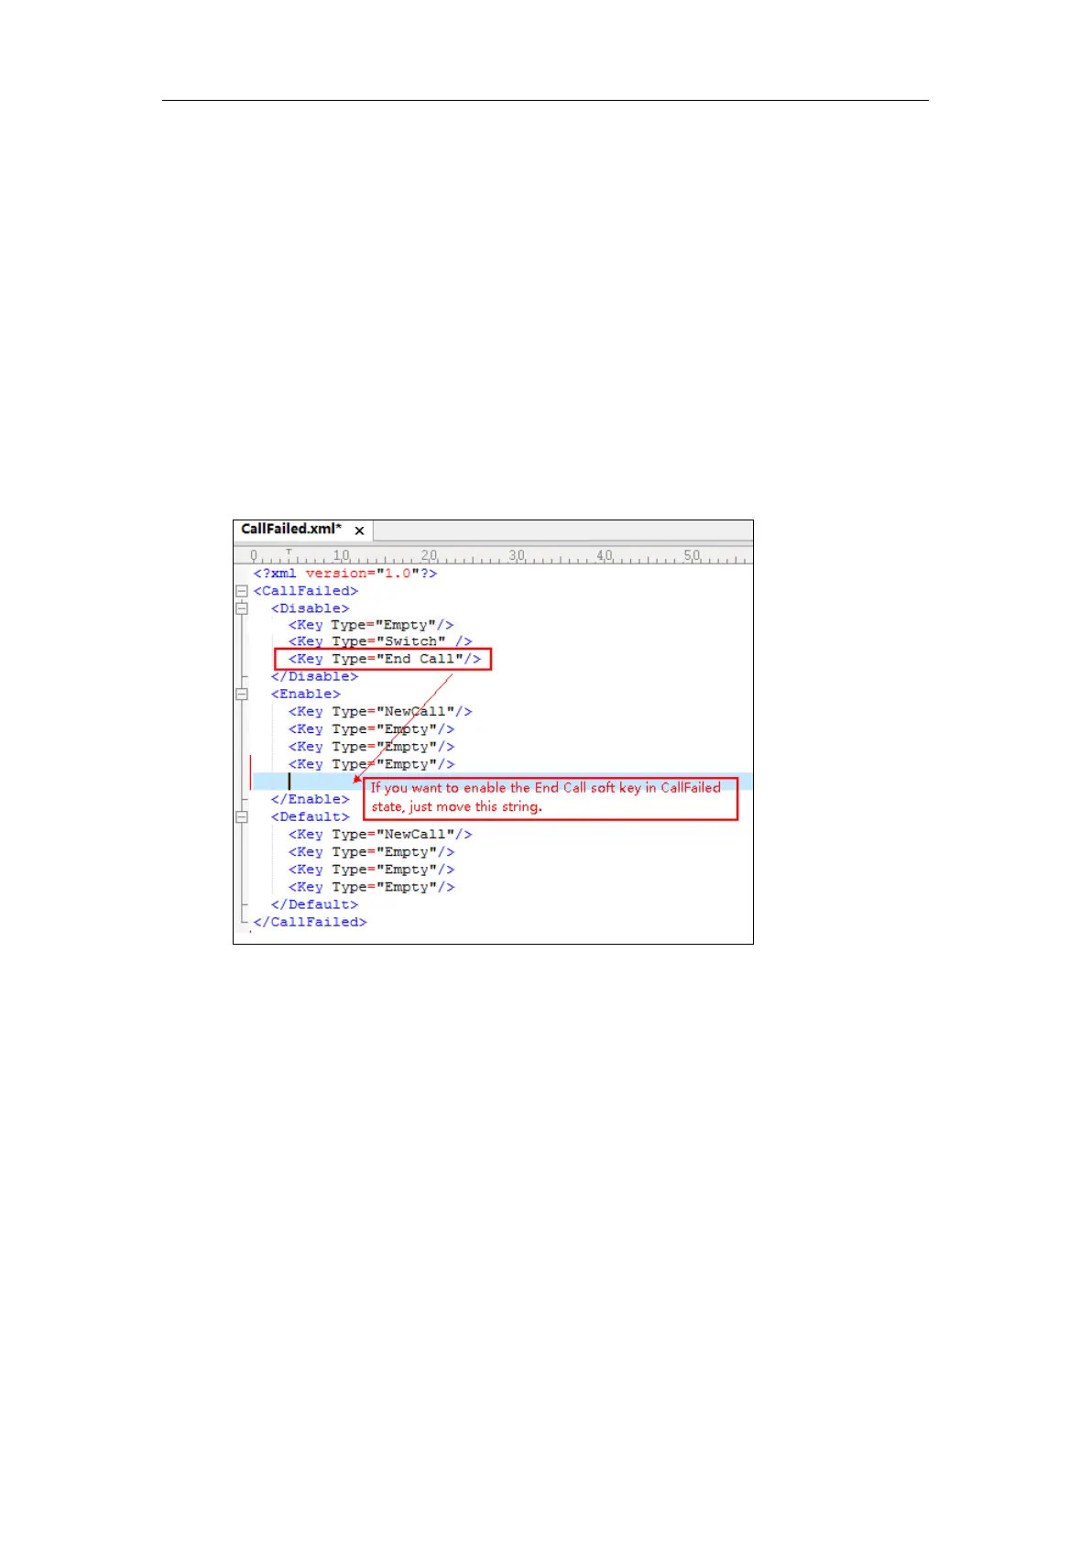The height and width of the screenshot is (1543, 1091).
Task: Click the xml version="1.0" declaration line
Action: pyautogui.click(x=345, y=574)
